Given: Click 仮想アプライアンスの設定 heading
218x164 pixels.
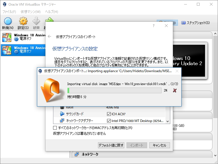Looking at the screenshot, I should pos(75,49).
